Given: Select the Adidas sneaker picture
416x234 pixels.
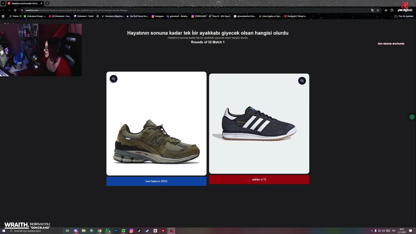Looking at the screenshot, I should tap(259, 123).
